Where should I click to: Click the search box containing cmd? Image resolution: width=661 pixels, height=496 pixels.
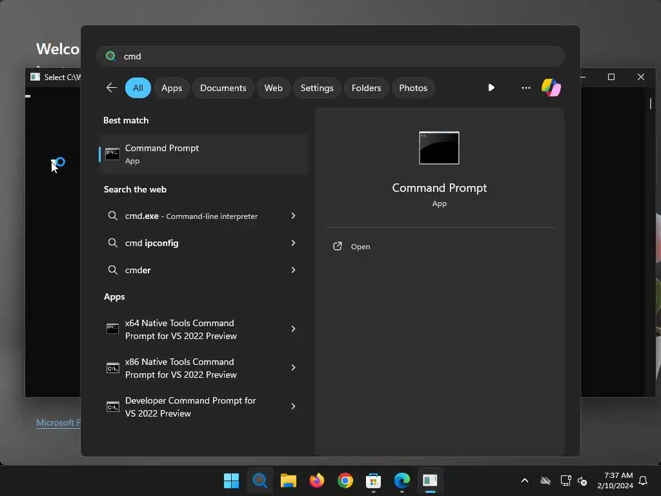pyautogui.click(x=330, y=56)
